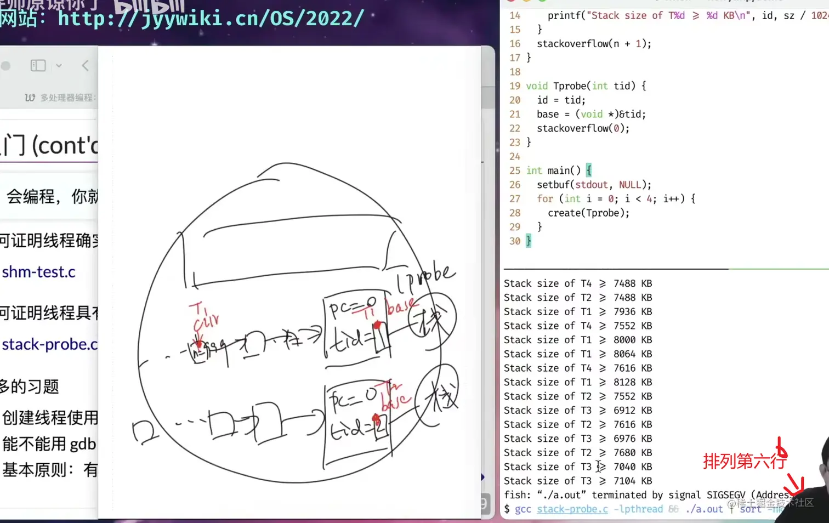Click output 'Stack size of T2 ≥ 7488 KB'
The height and width of the screenshot is (523, 829).
578,298
